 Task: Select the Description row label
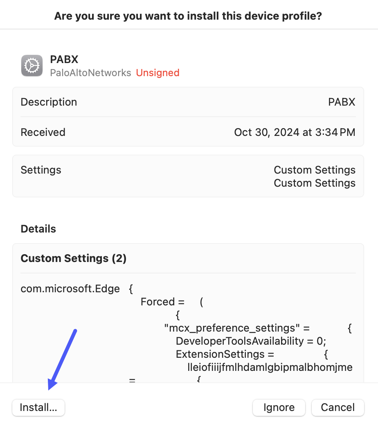tap(49, 102)
